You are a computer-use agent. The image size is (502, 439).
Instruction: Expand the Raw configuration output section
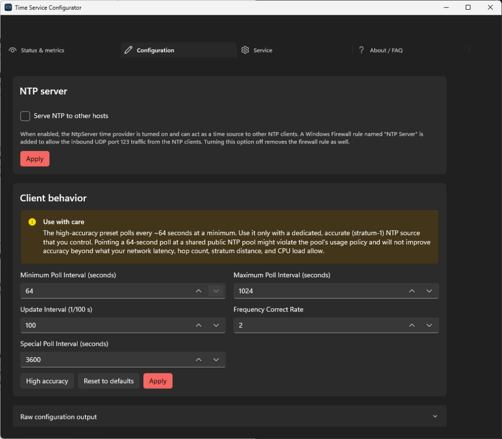point(435,416)
